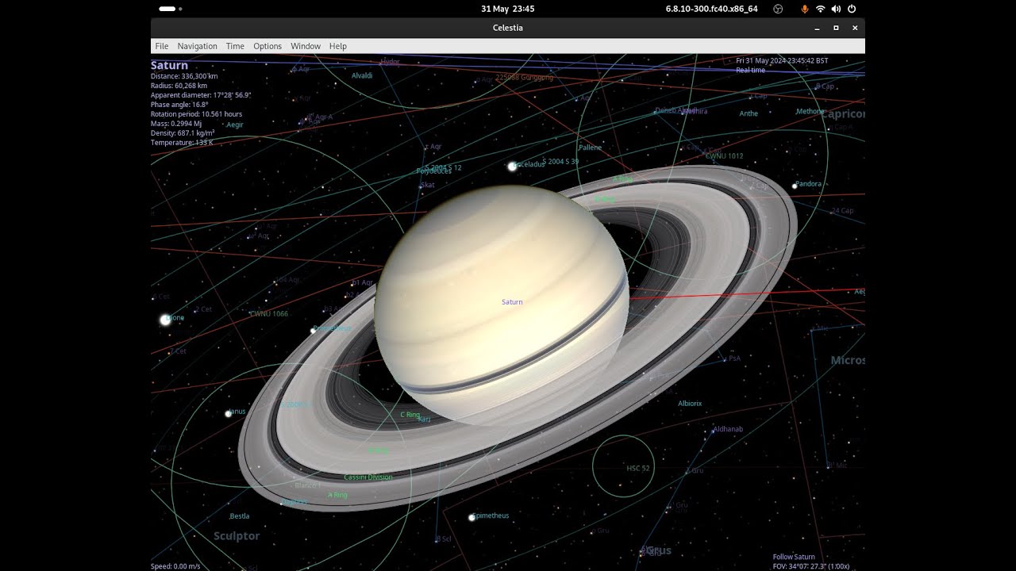Click the 'Albiorix' moon label
Image resolution: width=1016 pixels, height=571 pixels.
[x=690, y=404]
